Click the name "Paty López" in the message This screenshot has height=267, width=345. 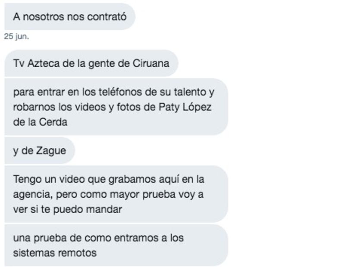point(185,107)
